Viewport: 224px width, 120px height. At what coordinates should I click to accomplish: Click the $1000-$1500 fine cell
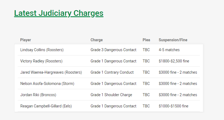[x=173, y=106]
